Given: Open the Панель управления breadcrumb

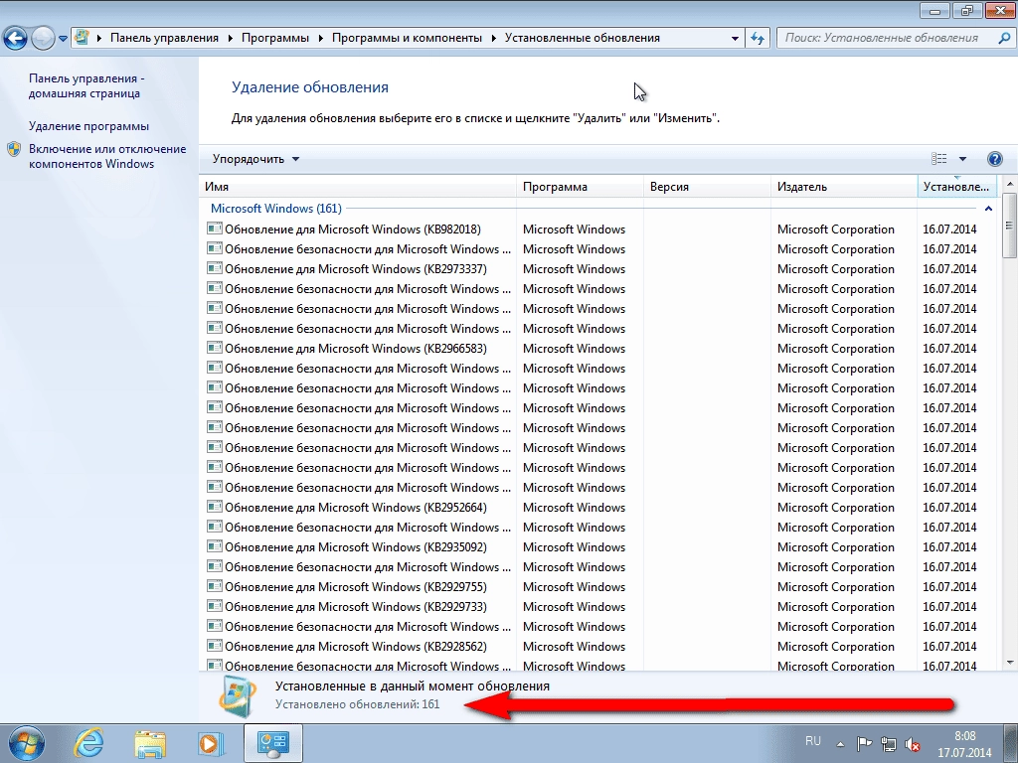Looking at the screenshot, I should 164,38.
